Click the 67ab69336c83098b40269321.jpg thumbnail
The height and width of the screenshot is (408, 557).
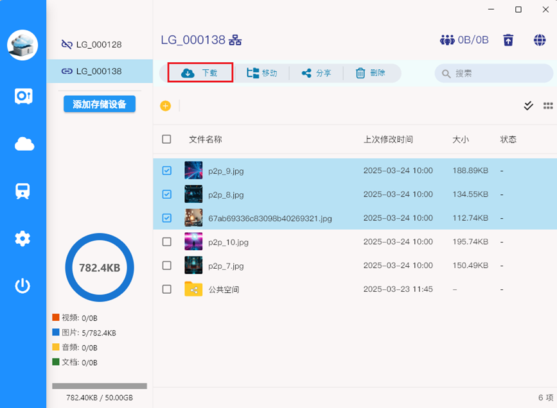(193, 218)
